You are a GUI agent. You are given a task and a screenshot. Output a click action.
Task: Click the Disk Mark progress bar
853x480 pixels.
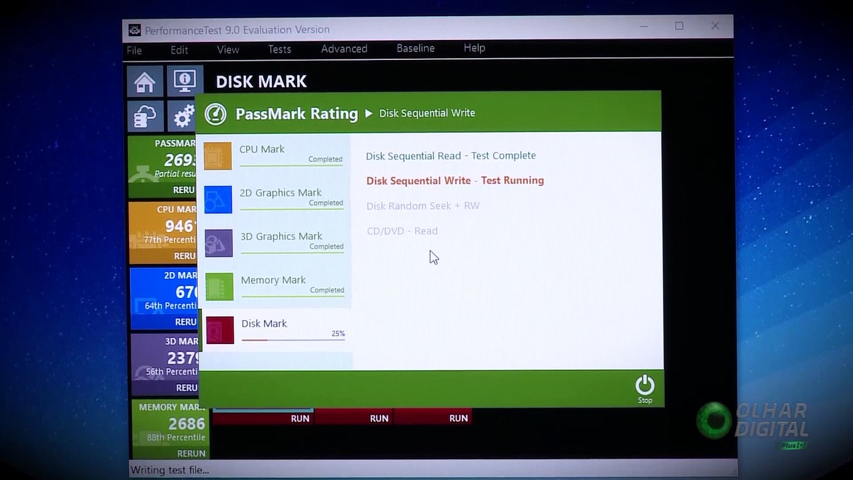[293, 340]
